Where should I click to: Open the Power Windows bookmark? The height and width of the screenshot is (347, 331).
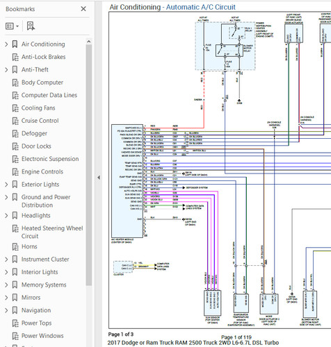(42, 336)
